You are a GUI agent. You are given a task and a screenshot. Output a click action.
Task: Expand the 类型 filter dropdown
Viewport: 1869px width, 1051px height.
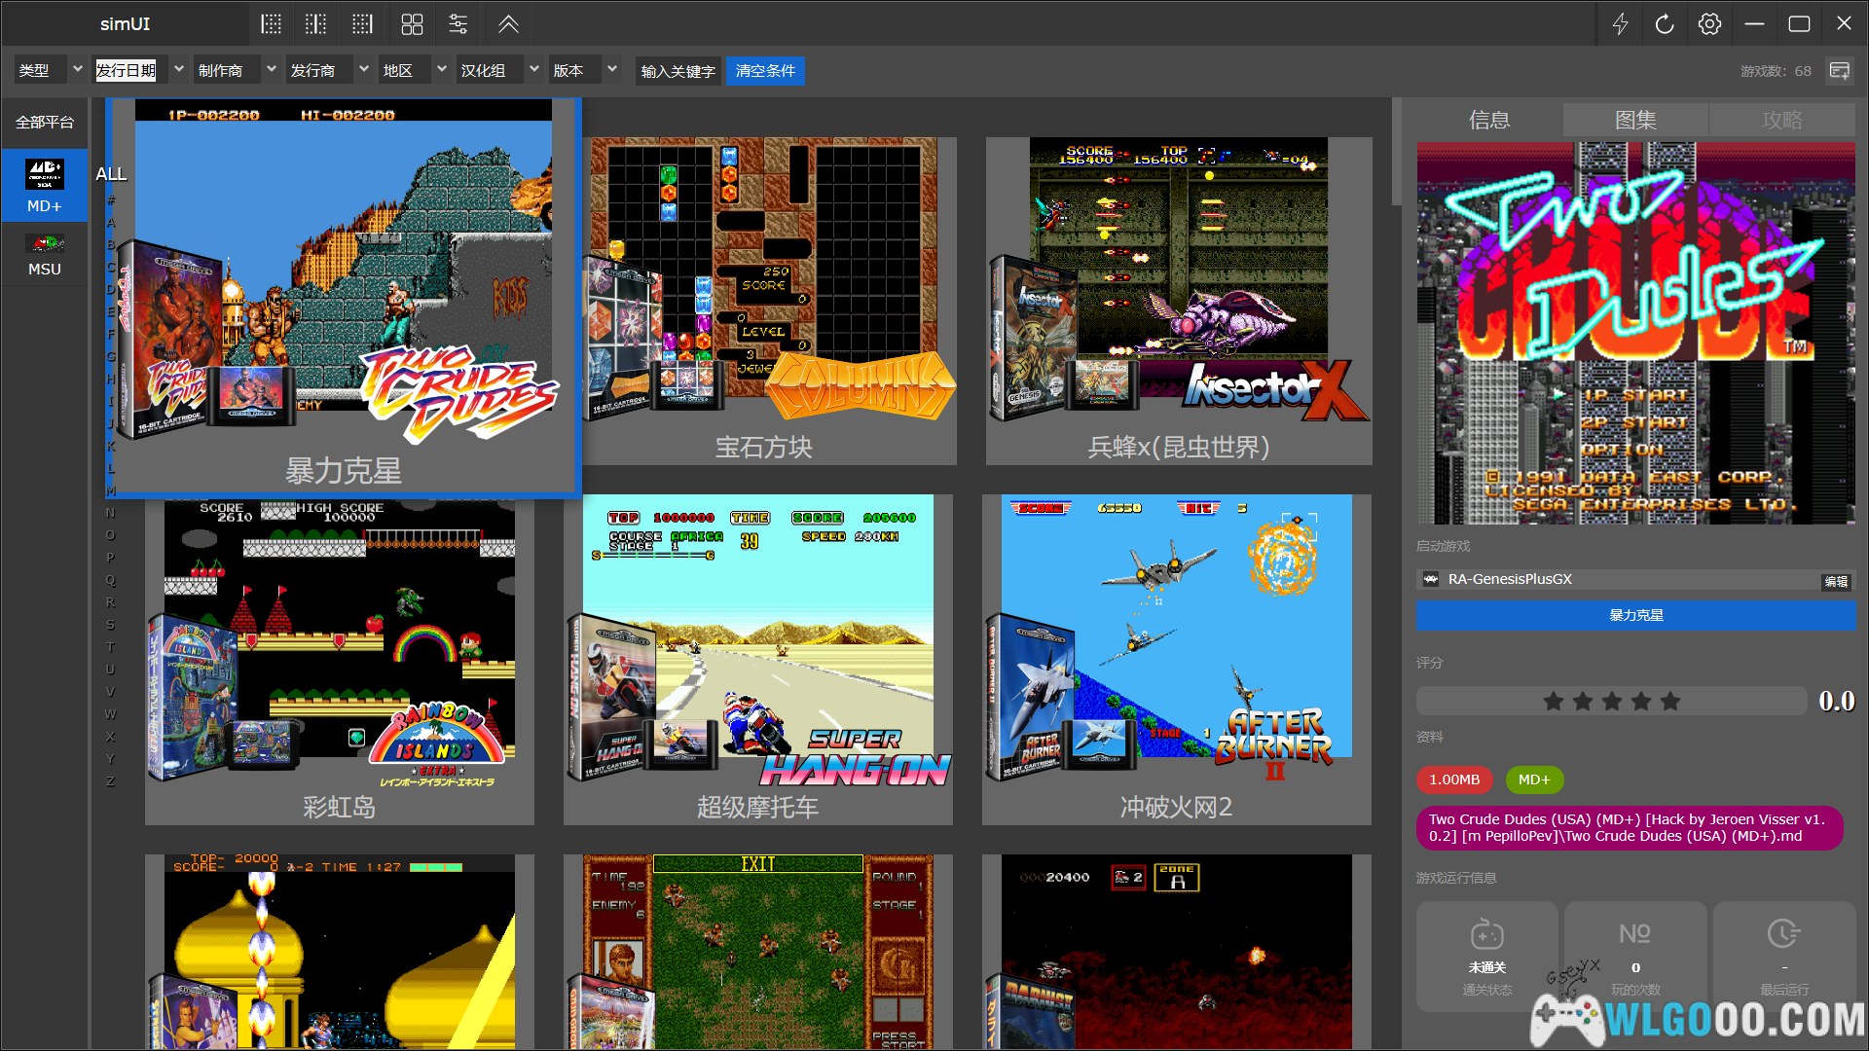pos(77,70)
